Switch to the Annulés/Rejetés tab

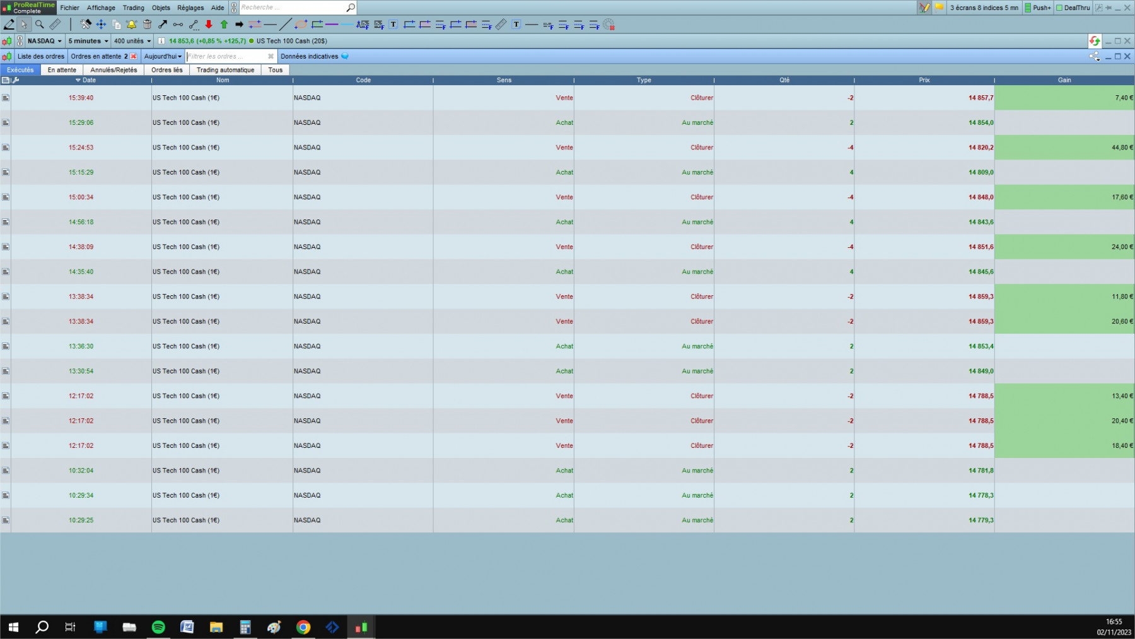tap(113, 70)
